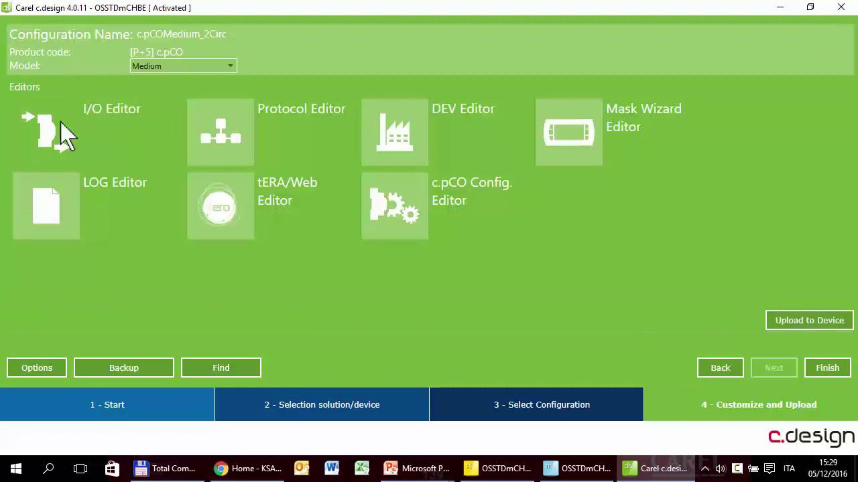The height and width of the screenshot is (482, 858).
Task: Click the Backup button
Action: (124, 368)
